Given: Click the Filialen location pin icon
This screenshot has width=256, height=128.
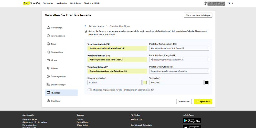Looking at the screenshot, I should click(48, 68).
